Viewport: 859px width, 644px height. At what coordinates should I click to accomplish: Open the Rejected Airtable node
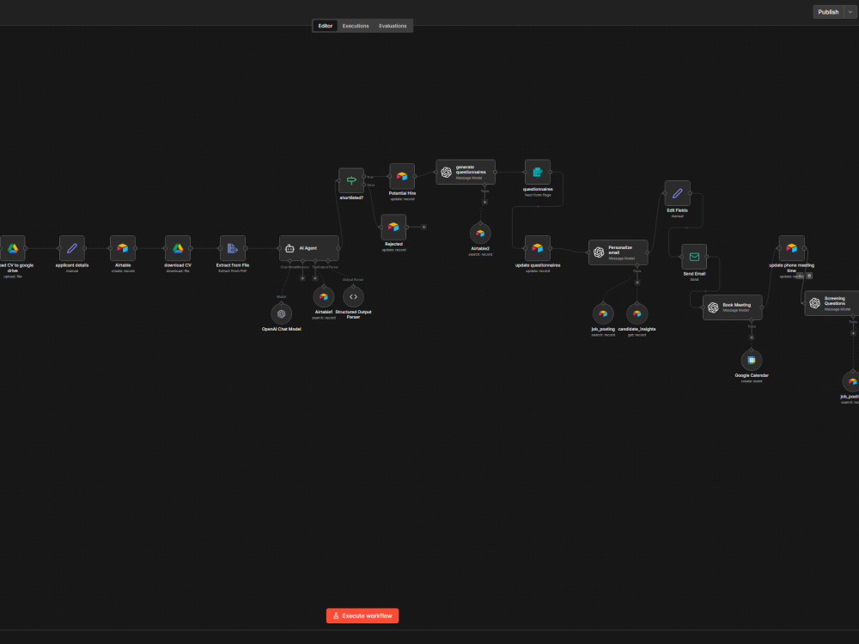[x=393, y=227]
